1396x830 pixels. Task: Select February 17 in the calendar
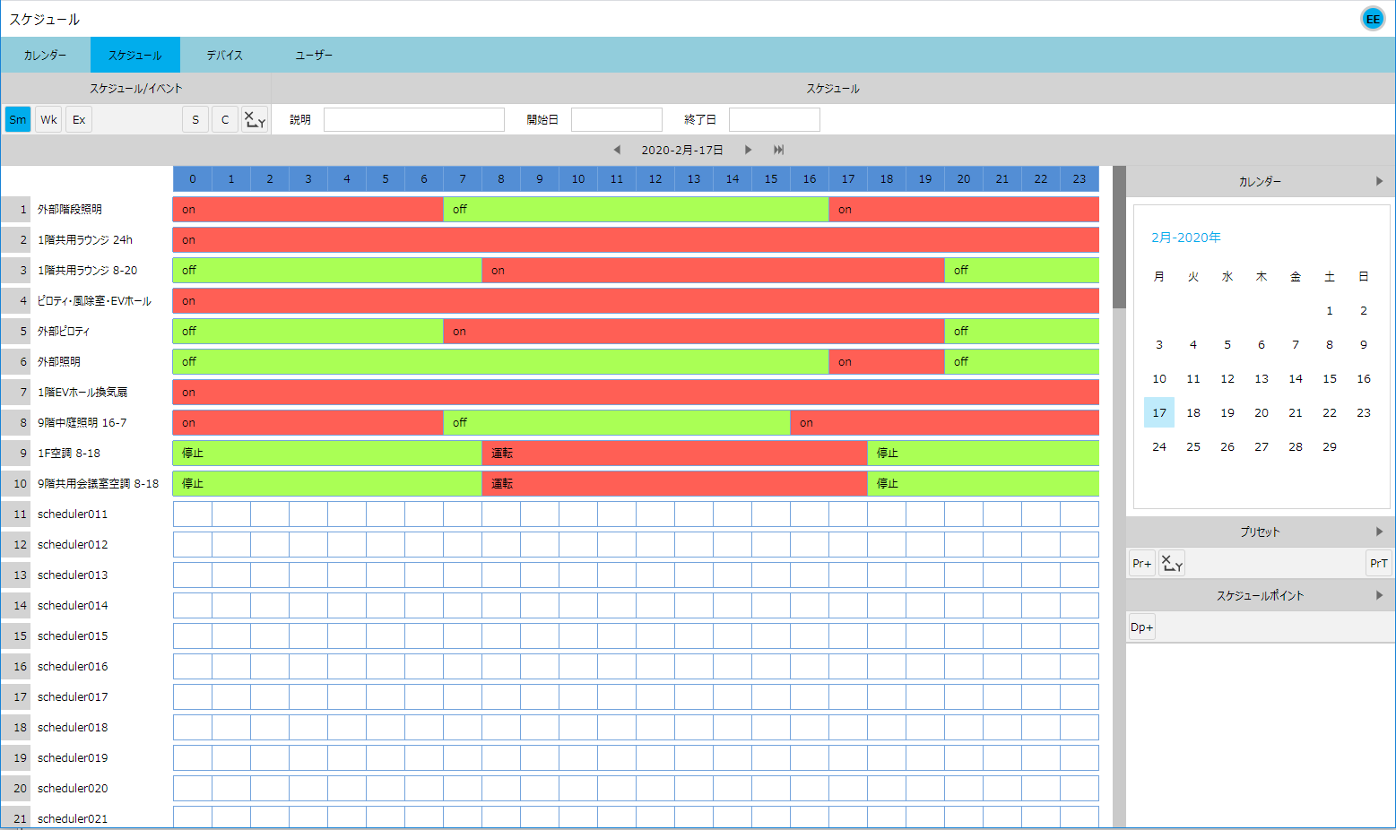pyautogui.click(x=1159, y=412)
